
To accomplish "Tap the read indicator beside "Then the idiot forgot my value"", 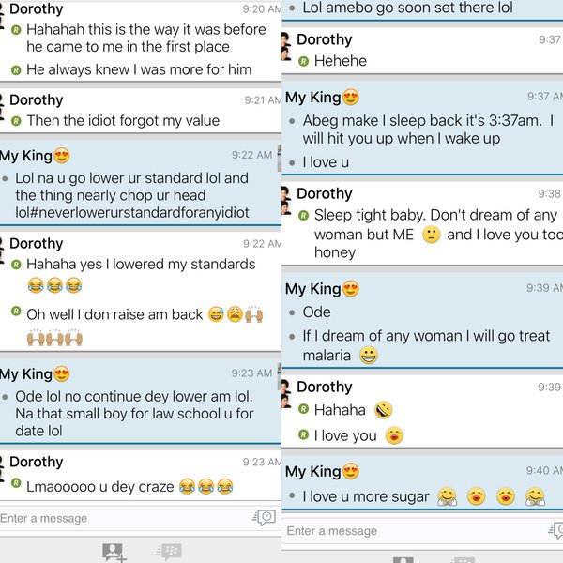I will tap(16, 121).
